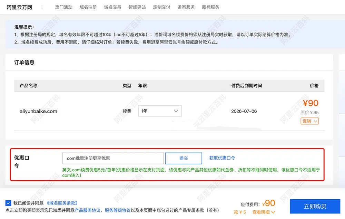
Task: Go to 域名注册 in navigation
Action: click(88, 7)
